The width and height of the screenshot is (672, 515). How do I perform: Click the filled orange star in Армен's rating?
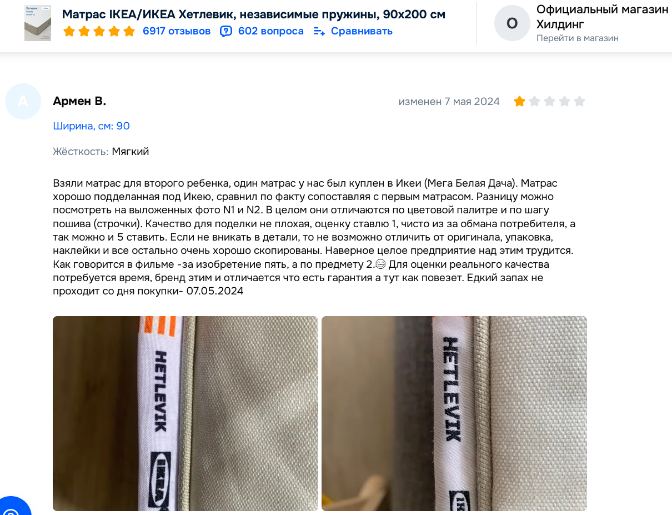(519, 101)
